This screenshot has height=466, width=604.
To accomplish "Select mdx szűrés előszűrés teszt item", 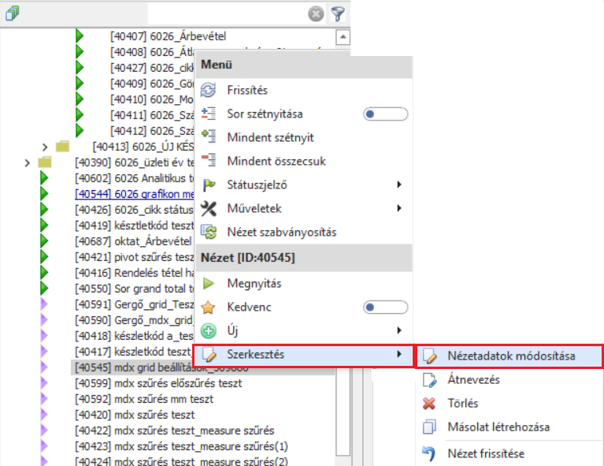I will 157,383.
